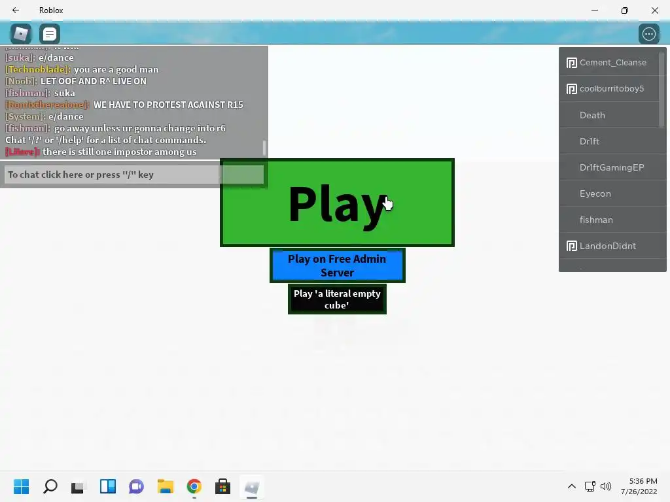670x502 pixels.
Task: Click the chat log scrollbar
Action: click(264, 148)
